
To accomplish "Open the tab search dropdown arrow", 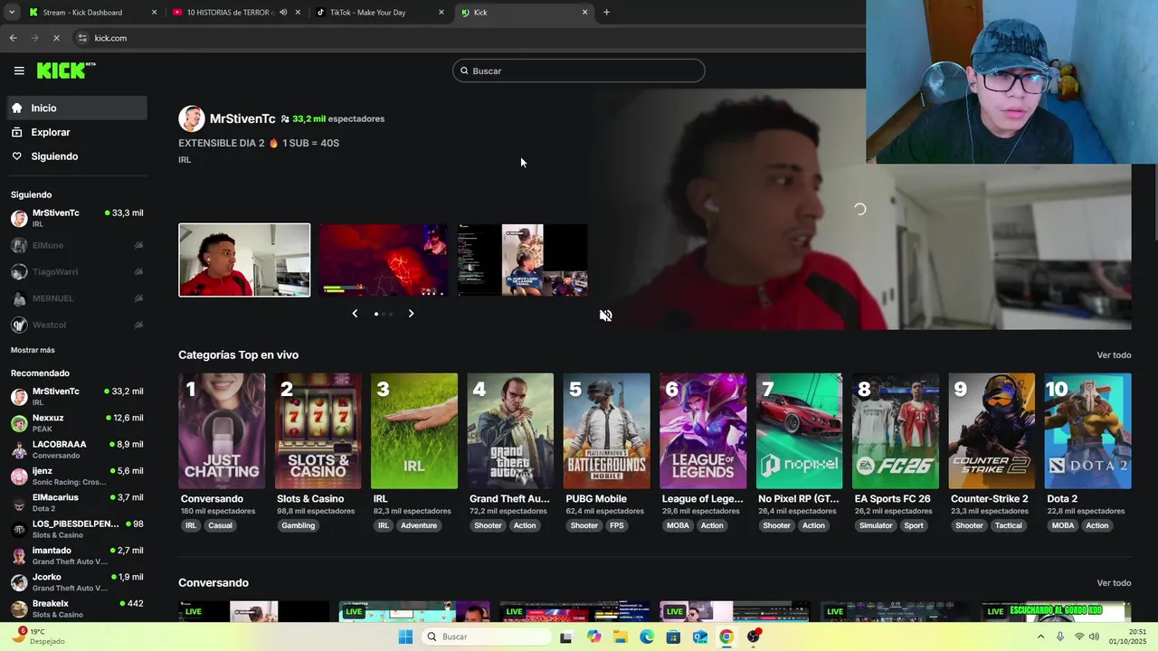I will pyautogui.click(x=12, y=13).
